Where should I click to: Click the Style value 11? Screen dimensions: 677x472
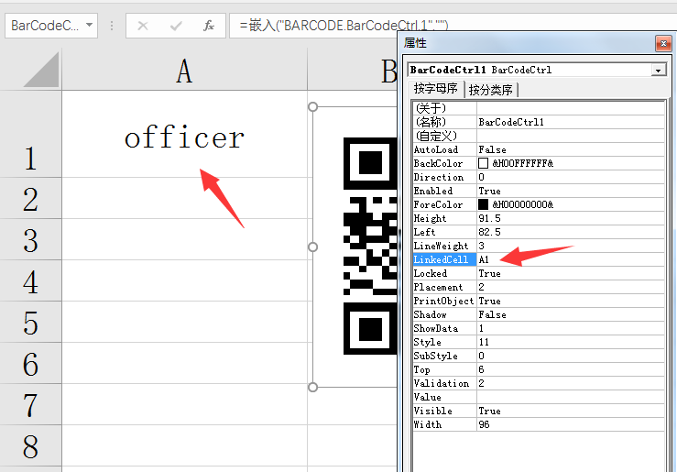pos(484,342)
